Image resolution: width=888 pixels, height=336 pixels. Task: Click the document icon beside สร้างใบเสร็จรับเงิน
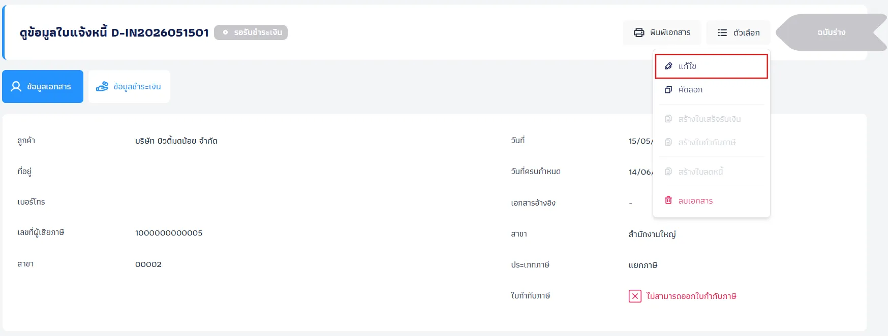coord(668,119)
